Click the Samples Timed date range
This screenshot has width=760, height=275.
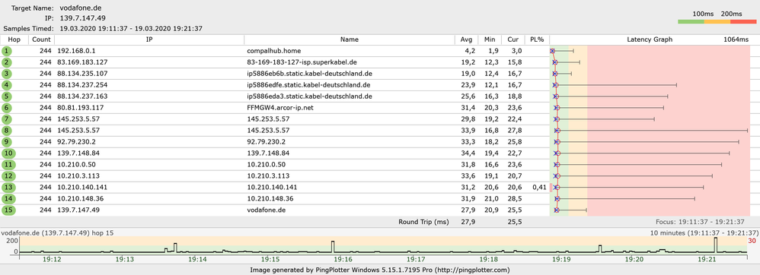pyautogui.click(x=131, y=29)
